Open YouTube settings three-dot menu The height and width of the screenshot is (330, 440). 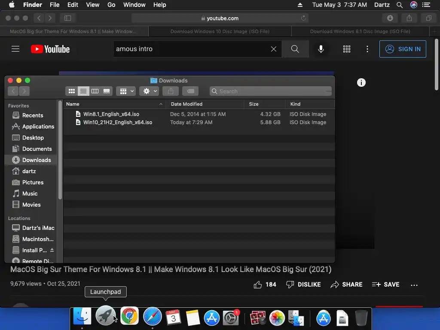pyautogui.click(x=367, y=49)
